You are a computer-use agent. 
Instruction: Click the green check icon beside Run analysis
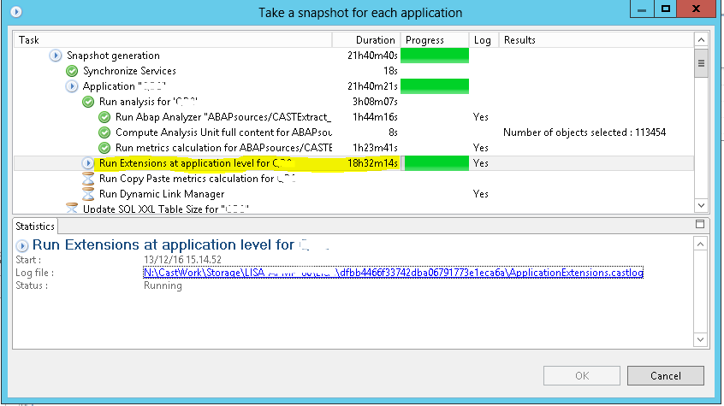click(88, 102)
